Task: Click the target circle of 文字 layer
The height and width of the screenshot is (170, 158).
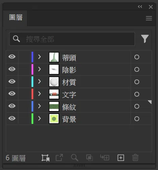Action: (x=137, y=94)
